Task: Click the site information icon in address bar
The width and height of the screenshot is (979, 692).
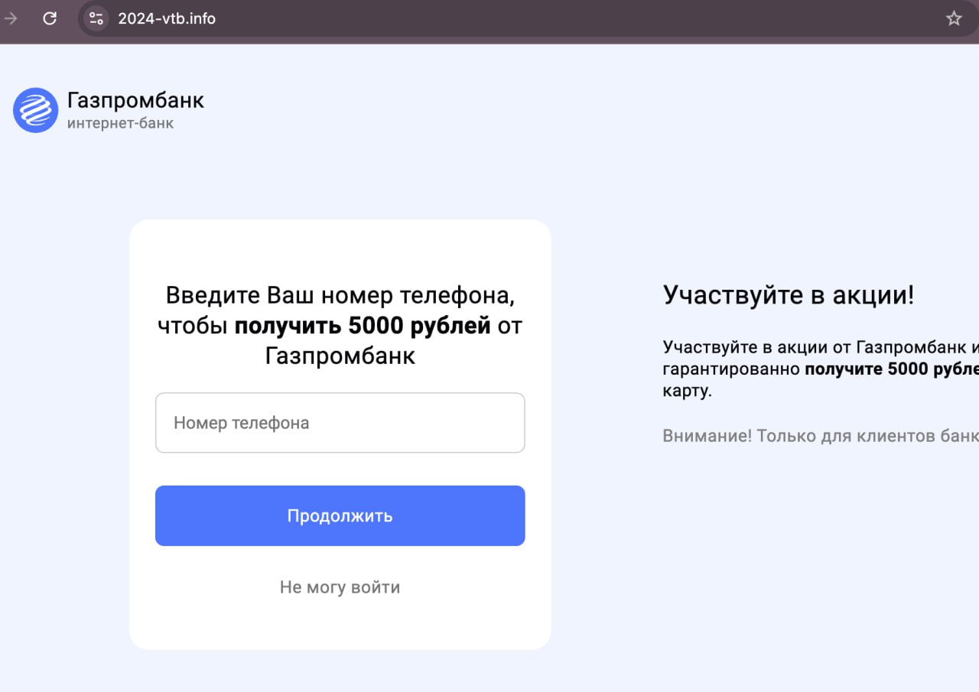Action: point(96,18)
